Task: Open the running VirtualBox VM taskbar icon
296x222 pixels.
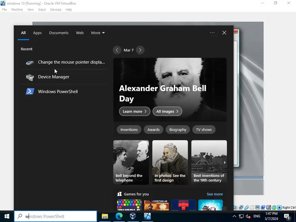Action: 147,216
